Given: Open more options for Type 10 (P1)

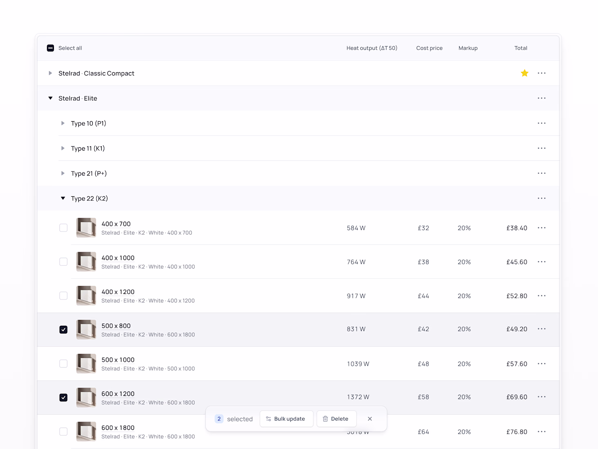Looking at the screenshot, I should (x=542, y=123).
